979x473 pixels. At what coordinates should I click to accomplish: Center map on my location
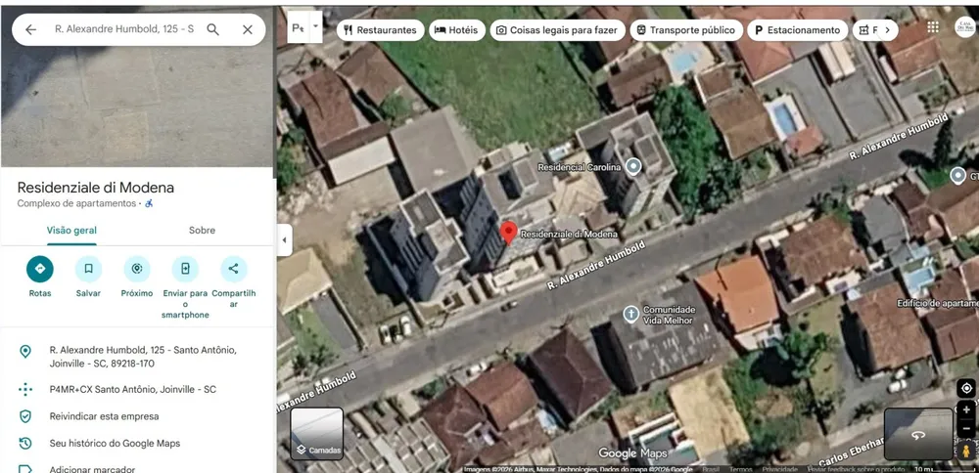click(x=966, y=388)
